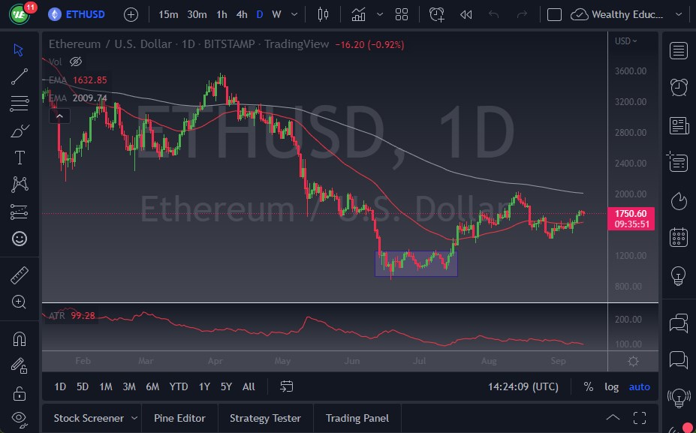Select the Trend Line drawing tool
Viewport: 696px width, 433px height.
(19, 76)
